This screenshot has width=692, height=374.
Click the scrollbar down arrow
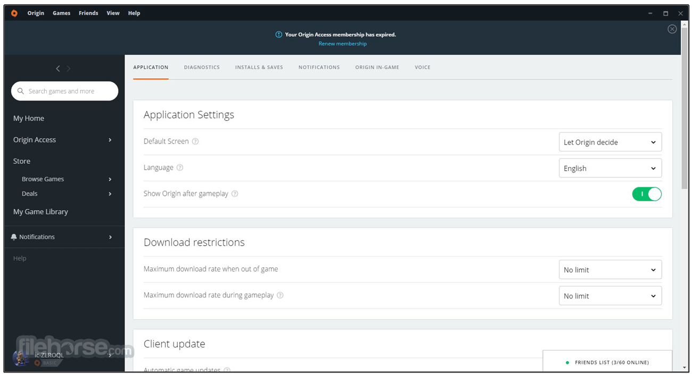[685, 367]
